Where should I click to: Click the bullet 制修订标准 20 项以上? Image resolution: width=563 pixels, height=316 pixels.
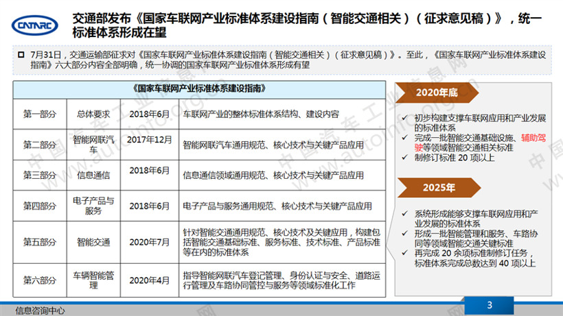click(455, 158)
